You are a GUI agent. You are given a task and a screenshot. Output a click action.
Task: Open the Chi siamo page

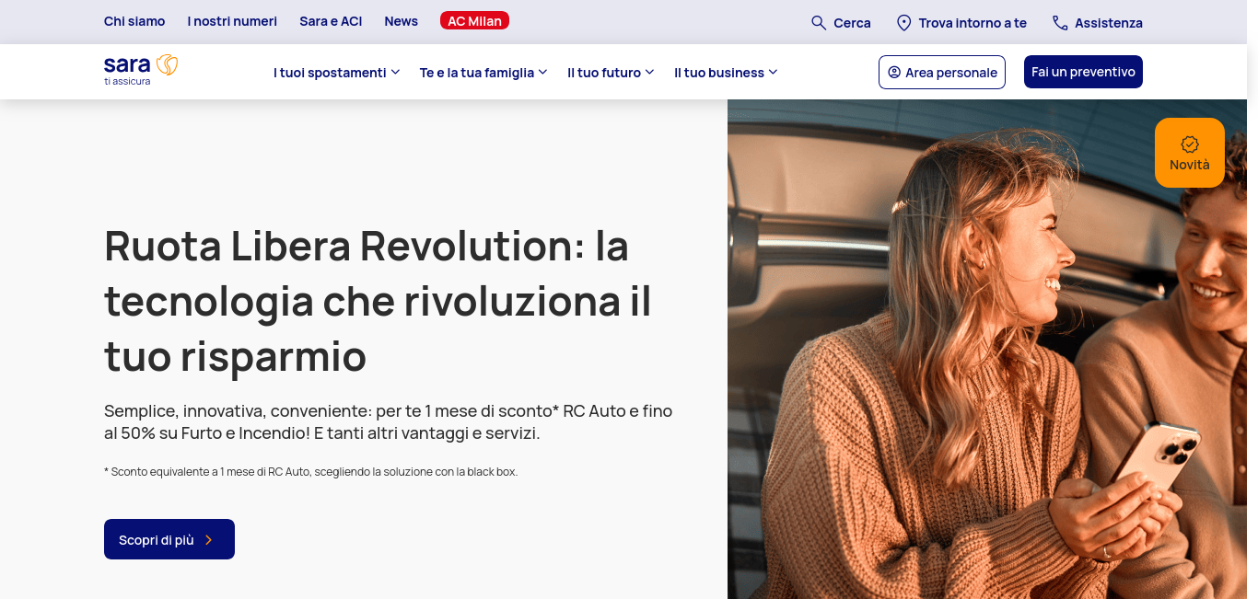(134, 21)
